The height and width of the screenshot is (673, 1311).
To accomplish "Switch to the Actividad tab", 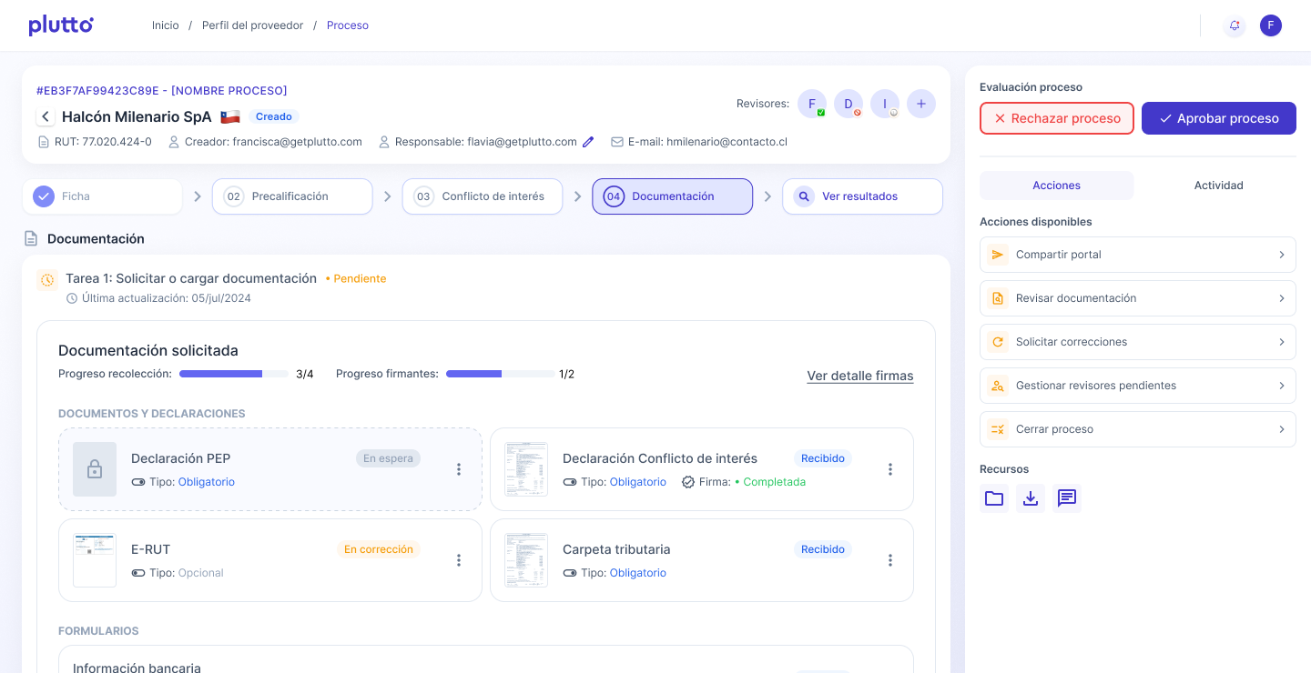I will (x=1218, y=186).
